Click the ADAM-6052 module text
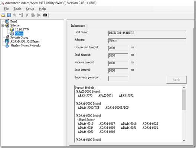The width and height of the screenshot is (196, 148). click(x=150, y=128)
